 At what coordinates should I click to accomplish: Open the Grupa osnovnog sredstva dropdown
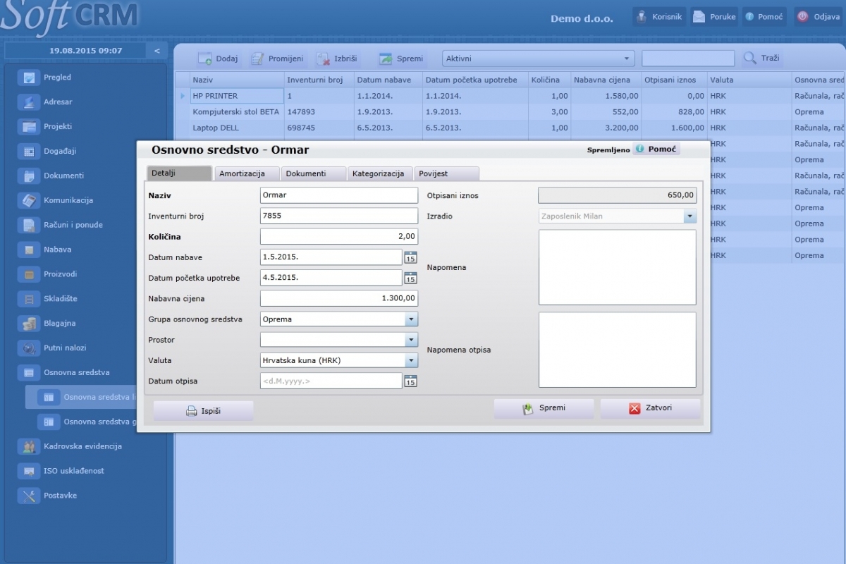pyautogui.click(x=411, y=319)
